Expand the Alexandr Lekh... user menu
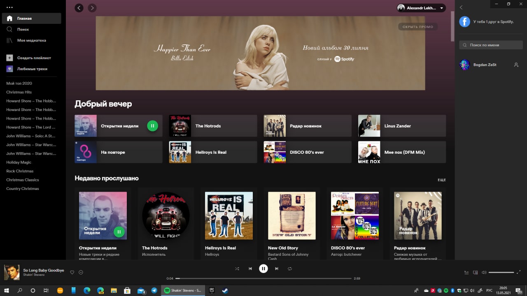This screenshot has width=527, height=296. [421, 8]
